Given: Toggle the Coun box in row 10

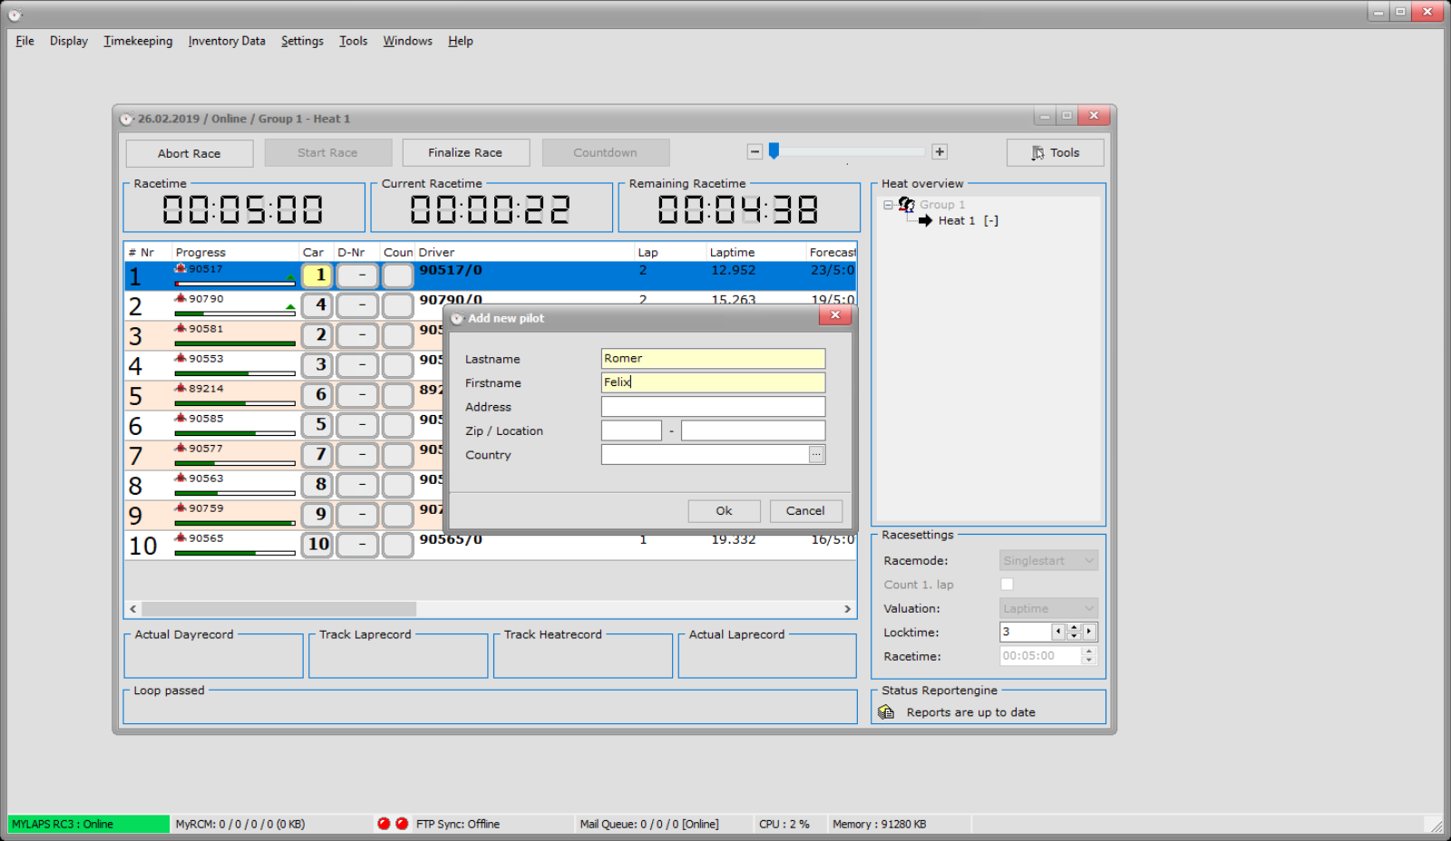Looking at the screenshot, I should click(x=397, y=545).
